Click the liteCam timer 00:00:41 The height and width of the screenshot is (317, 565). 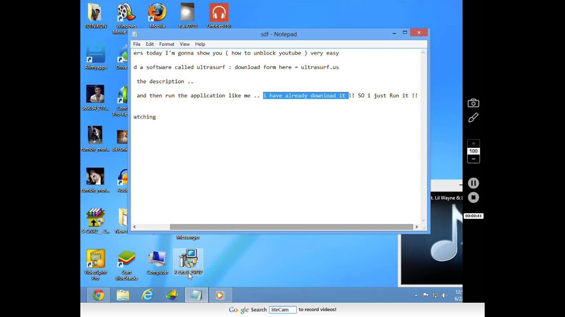click(x=473, y=216)
